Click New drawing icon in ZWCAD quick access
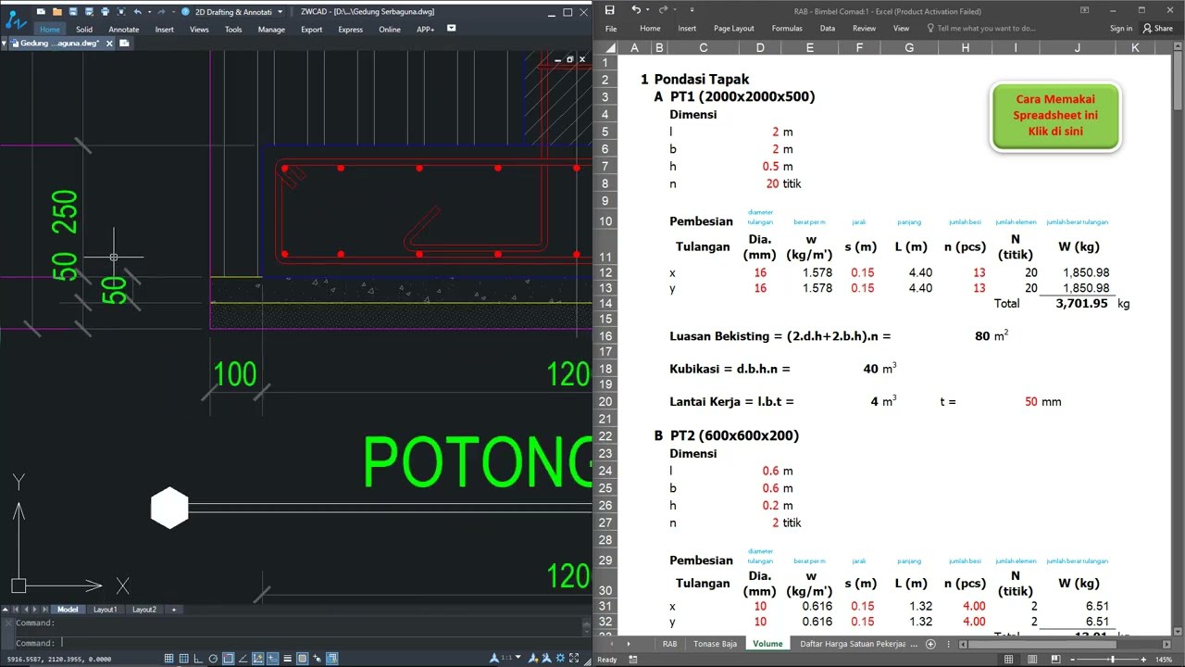The image size is (1185, 667). click(41, 11)
